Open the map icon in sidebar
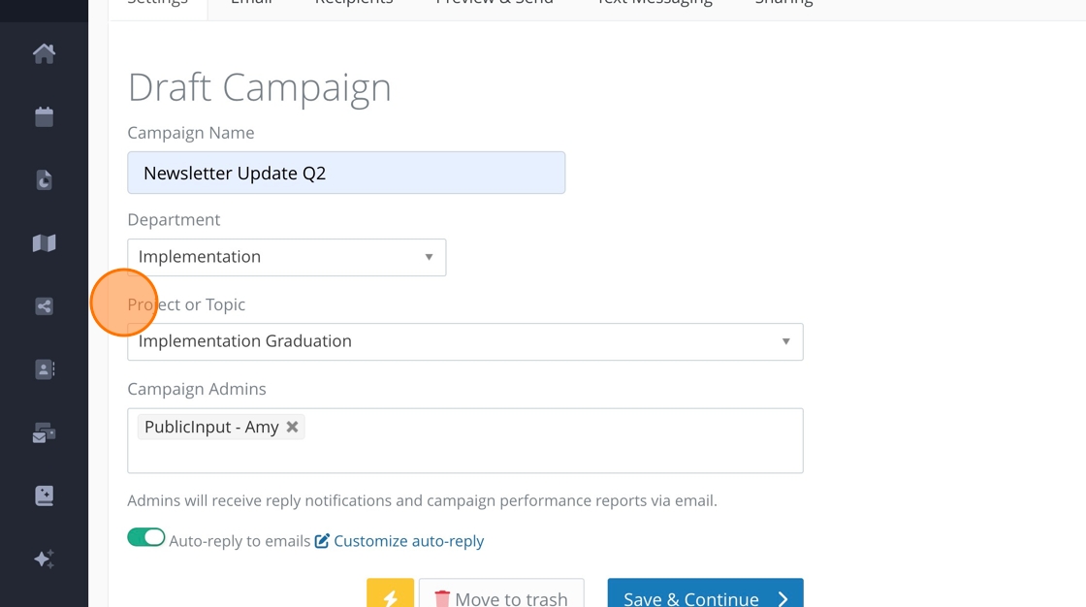The image size is (1086, 607). 44,243
